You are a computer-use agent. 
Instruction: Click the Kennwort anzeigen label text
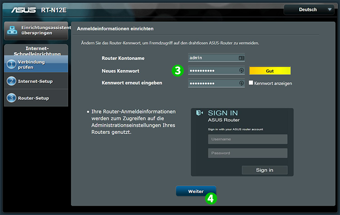273,83
